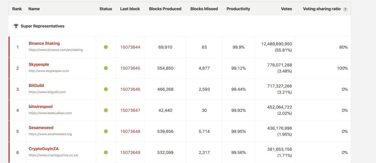376x163 pixels.
Task: Click the 2,593 blocks missed cell
Action: (204, 89)
